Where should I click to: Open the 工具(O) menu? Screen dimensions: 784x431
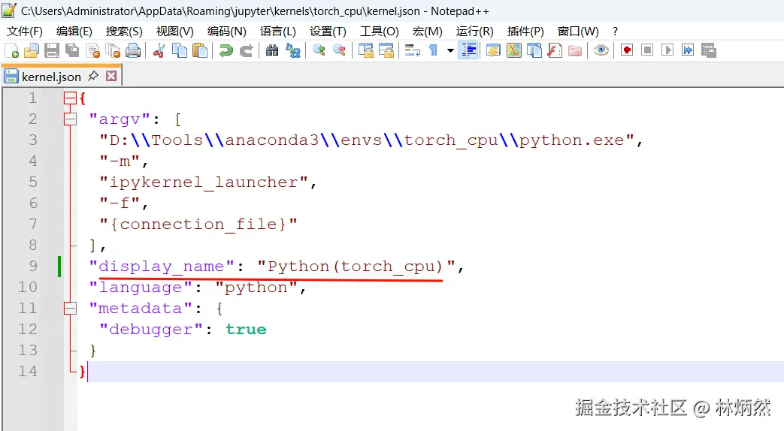380,32
